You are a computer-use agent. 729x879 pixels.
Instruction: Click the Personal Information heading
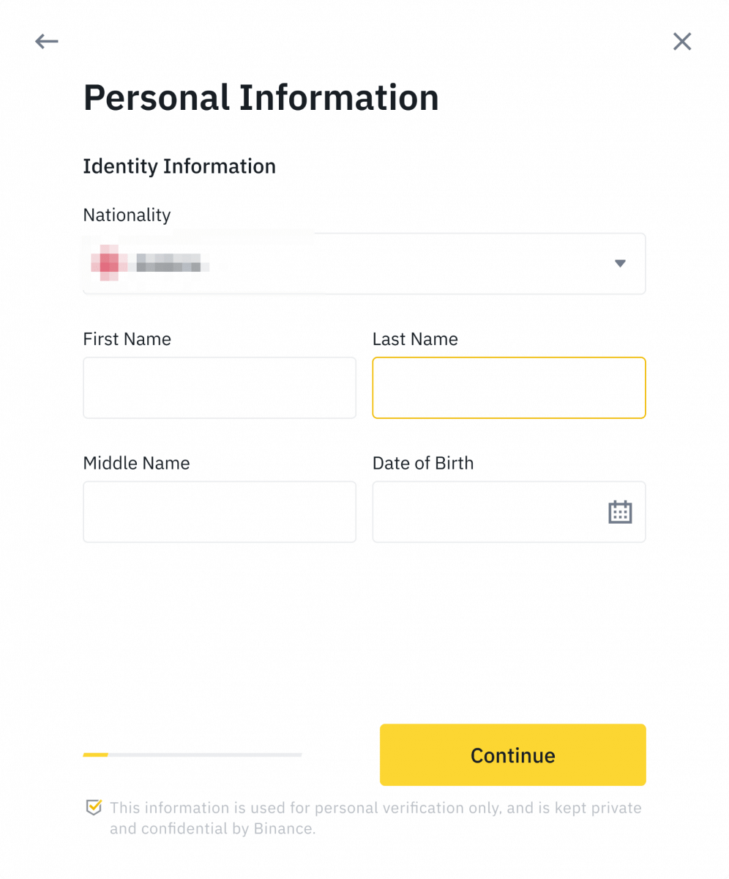point(261,96)
